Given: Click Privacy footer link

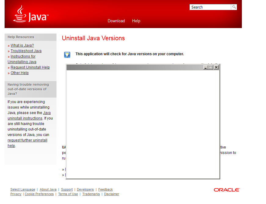Looking at the screenshot, I should click(x=16, y=194).
